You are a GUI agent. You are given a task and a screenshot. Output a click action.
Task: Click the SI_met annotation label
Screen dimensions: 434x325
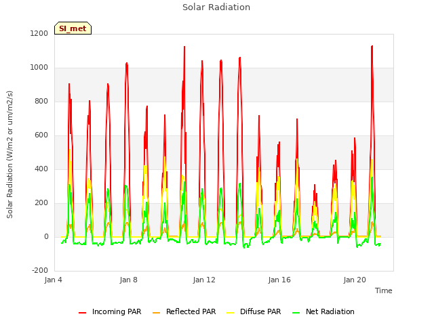(73, 28)
